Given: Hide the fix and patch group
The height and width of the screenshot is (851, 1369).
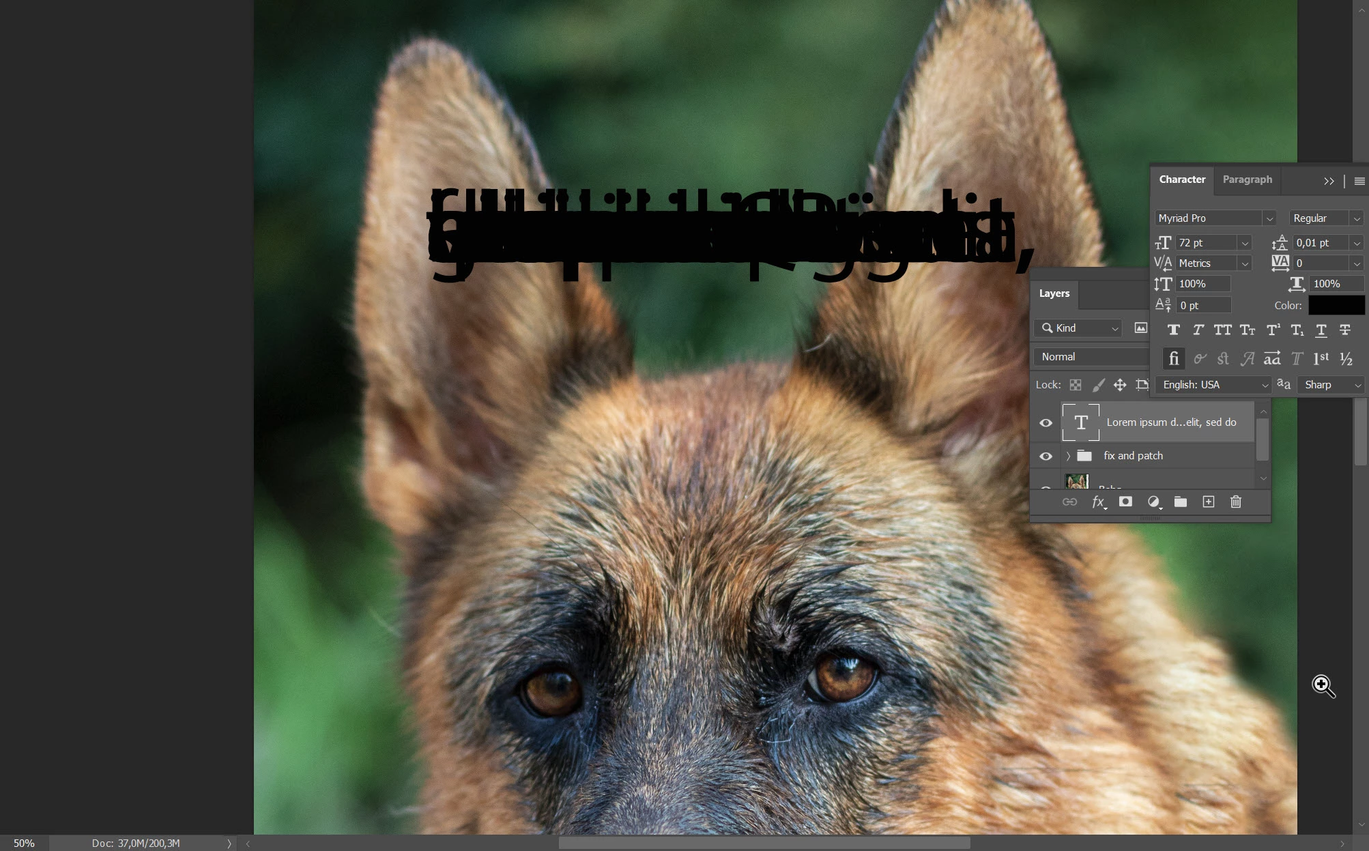Looking at the screenshot, I should (x=1046, y=456).
